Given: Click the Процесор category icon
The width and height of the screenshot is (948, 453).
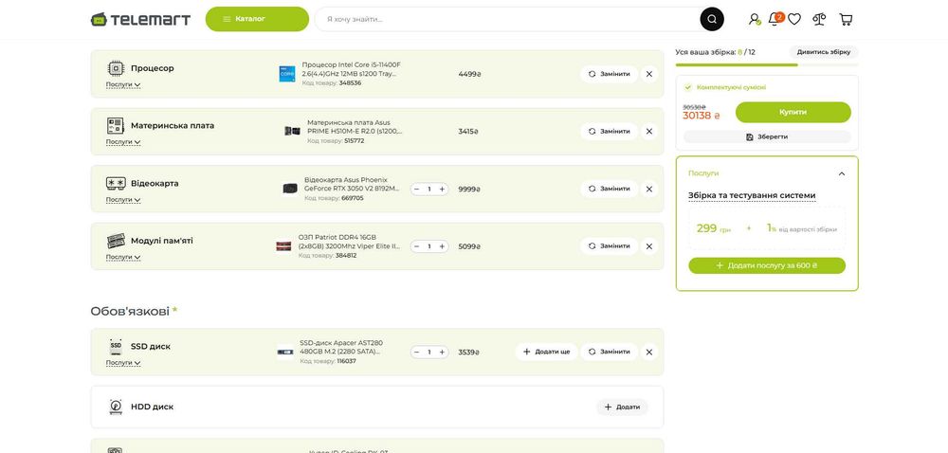Looking at the screenshot, I should tap(116, 68).
